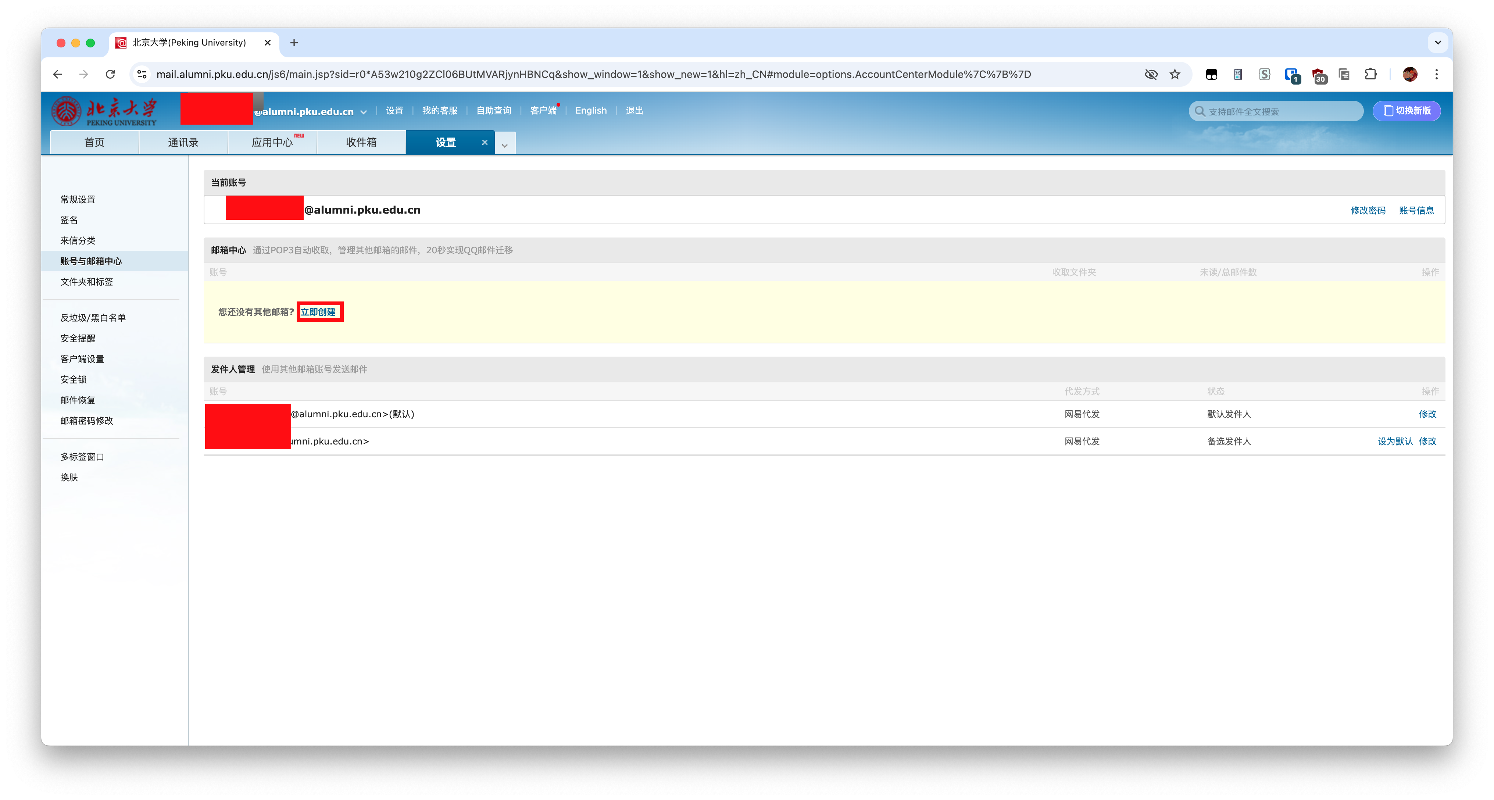
Task: Open the browser profile avatar
Action: tap(1409, 74)
